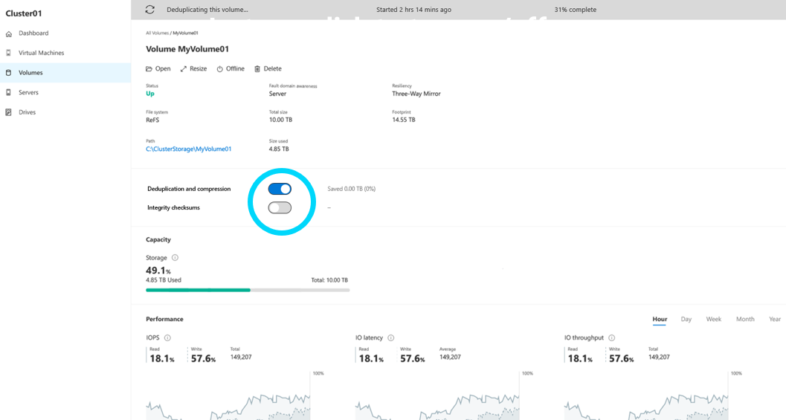Click the Dashboard home icon in sidebar
Image resolution: width=786 pixels, height=420 pixels.
coord(8,33)
